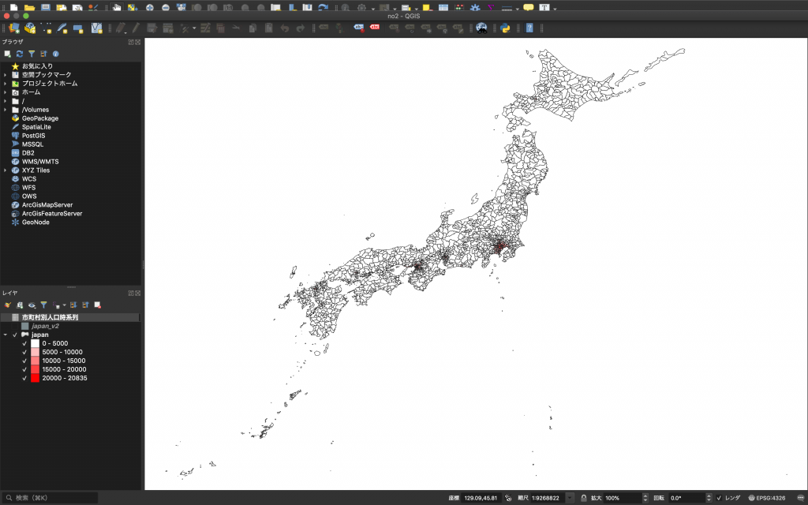Expand the プロジェクトホーム node

[6, 84]
